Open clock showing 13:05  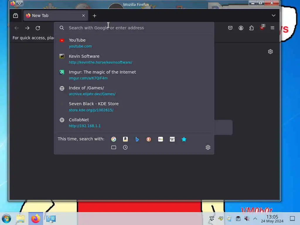[x=272, y=219]
